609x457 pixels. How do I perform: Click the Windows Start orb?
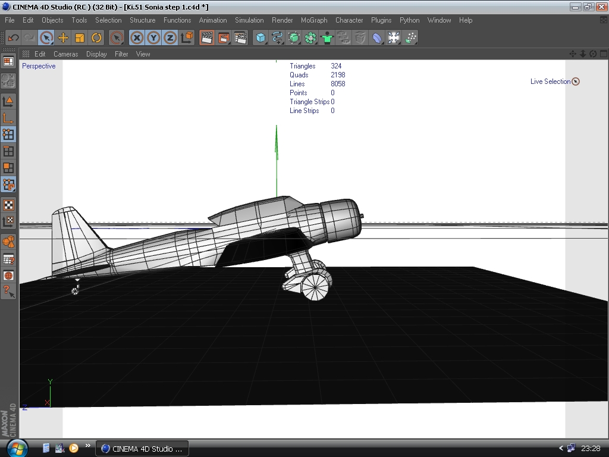pyautogui.click(x=17, y=448)
